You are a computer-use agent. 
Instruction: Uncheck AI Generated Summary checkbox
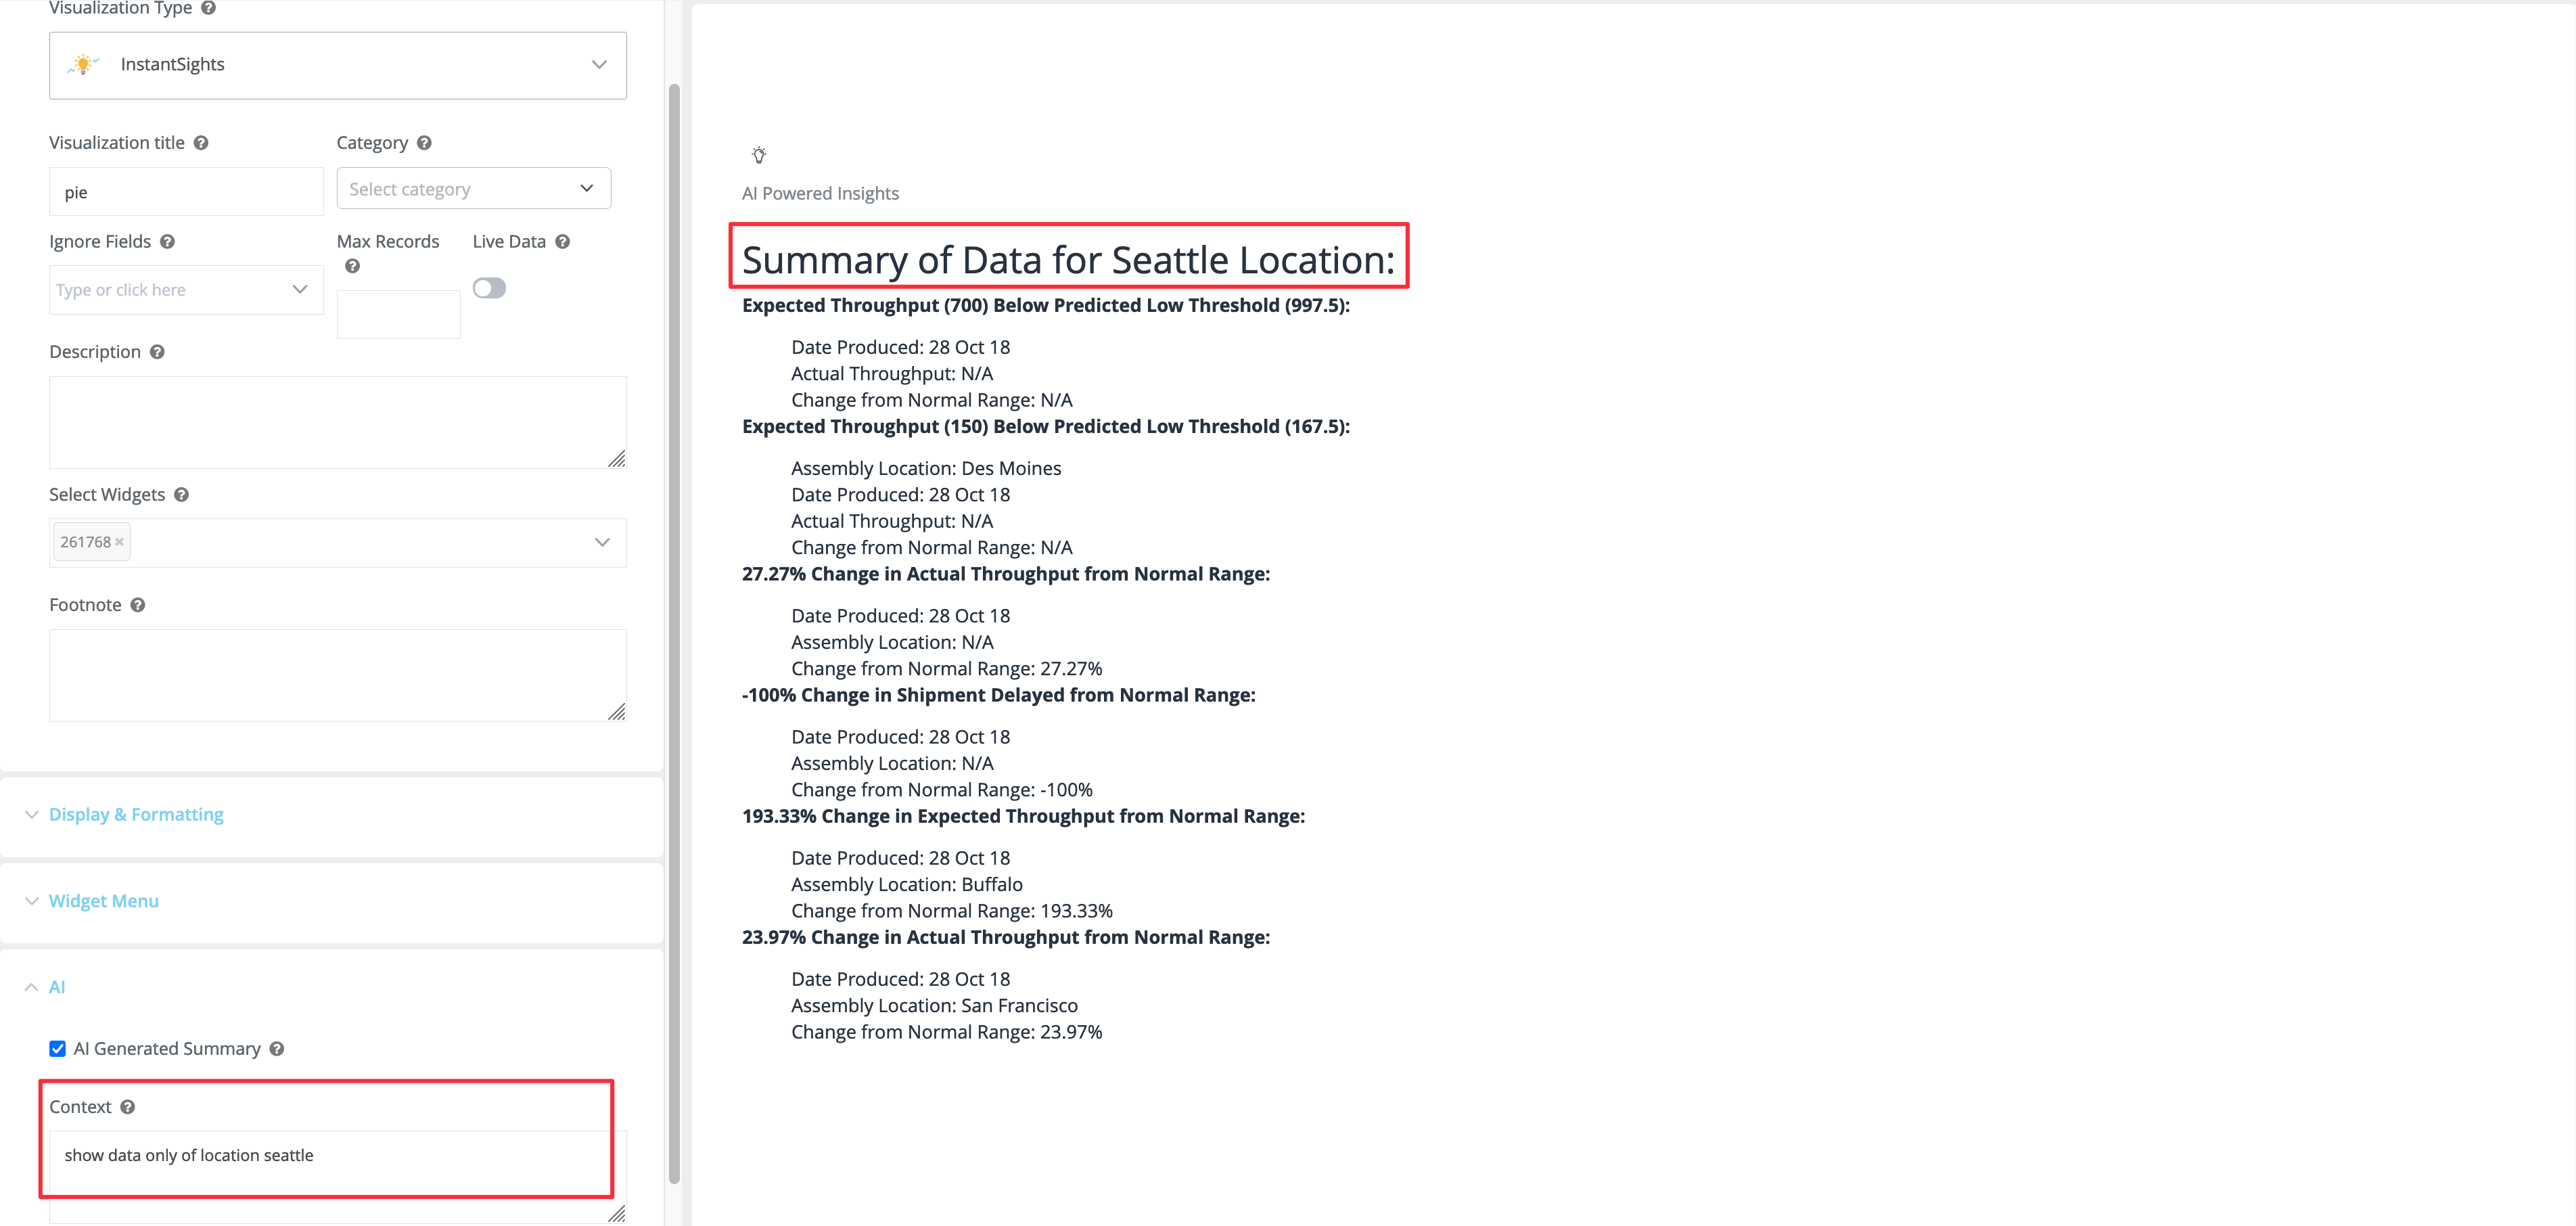tap(58, 1049)
